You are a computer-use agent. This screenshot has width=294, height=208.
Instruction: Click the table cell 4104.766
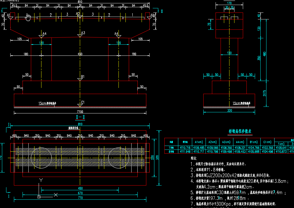pos(254,148)
